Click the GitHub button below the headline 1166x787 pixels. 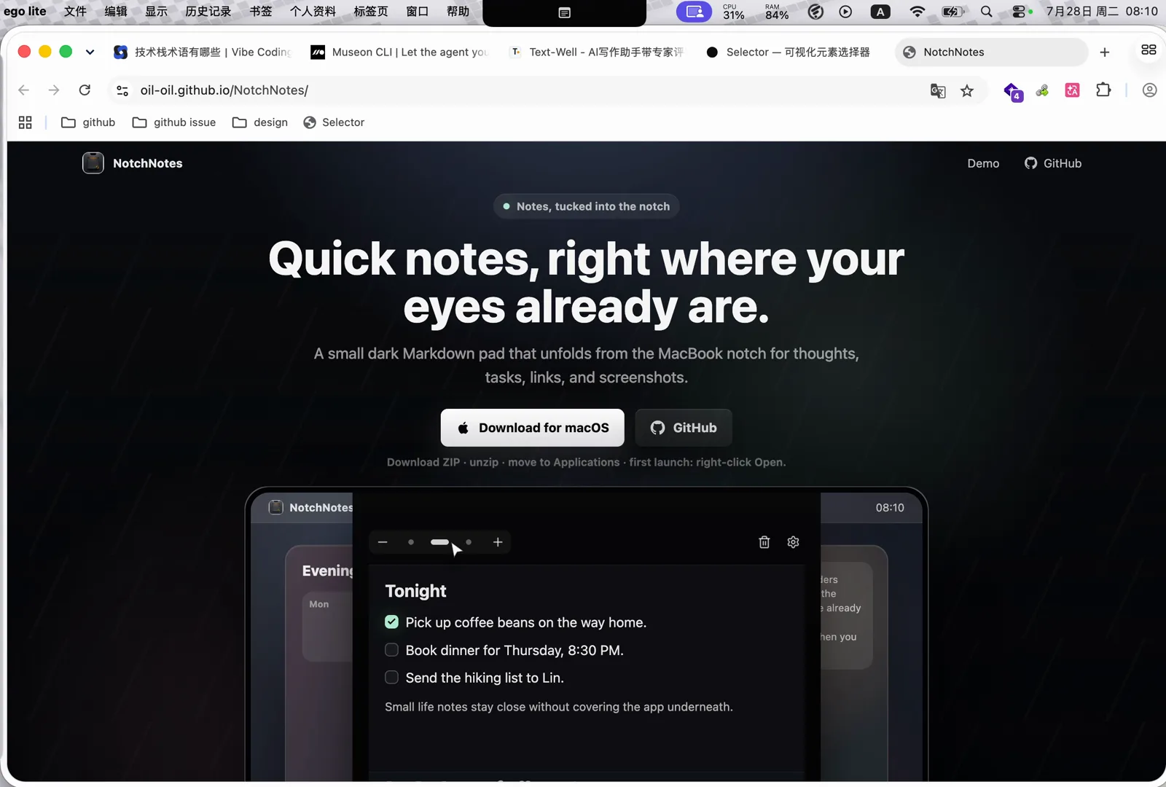pyautogui.click(x=684, y=428)
